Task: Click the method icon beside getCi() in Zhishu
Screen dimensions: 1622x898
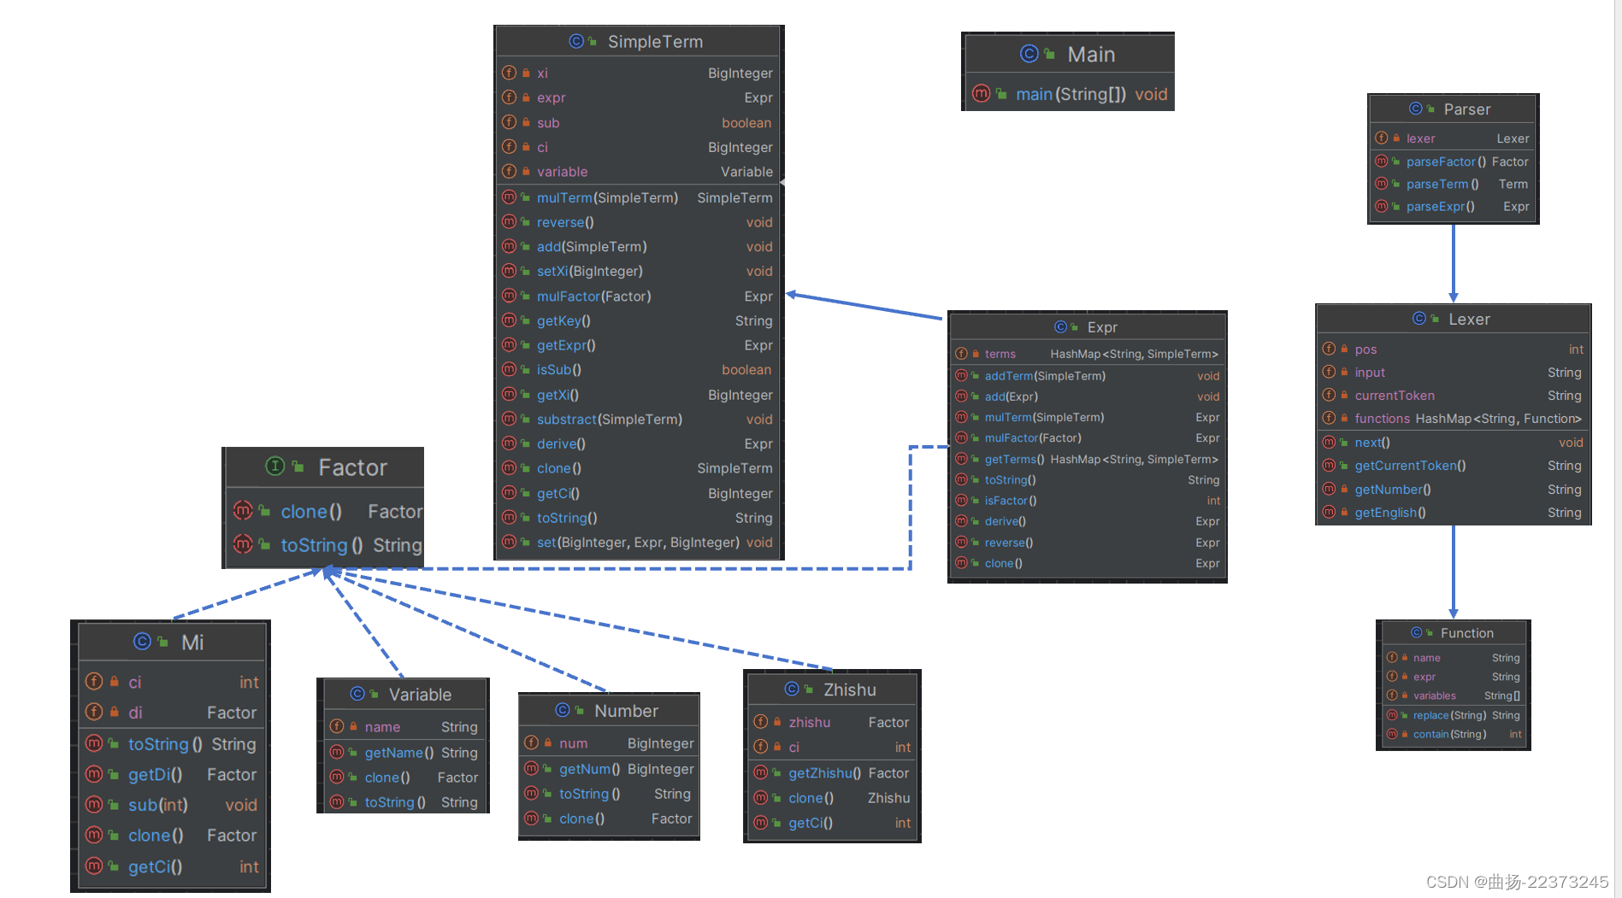Action: [760, 822]
